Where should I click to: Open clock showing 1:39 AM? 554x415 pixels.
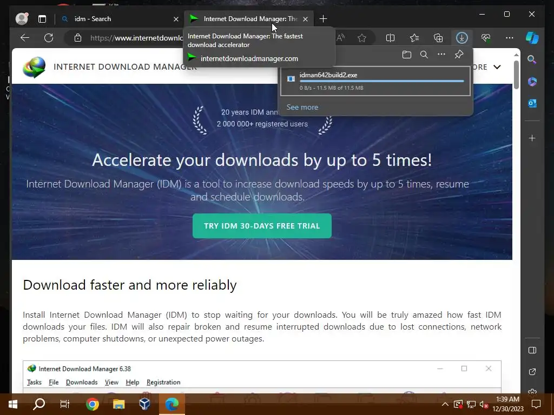507,404
